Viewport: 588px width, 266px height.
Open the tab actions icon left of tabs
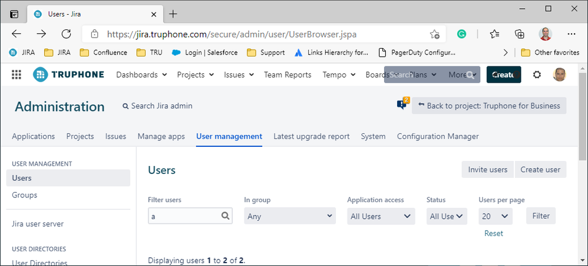[x=14, y=14]
